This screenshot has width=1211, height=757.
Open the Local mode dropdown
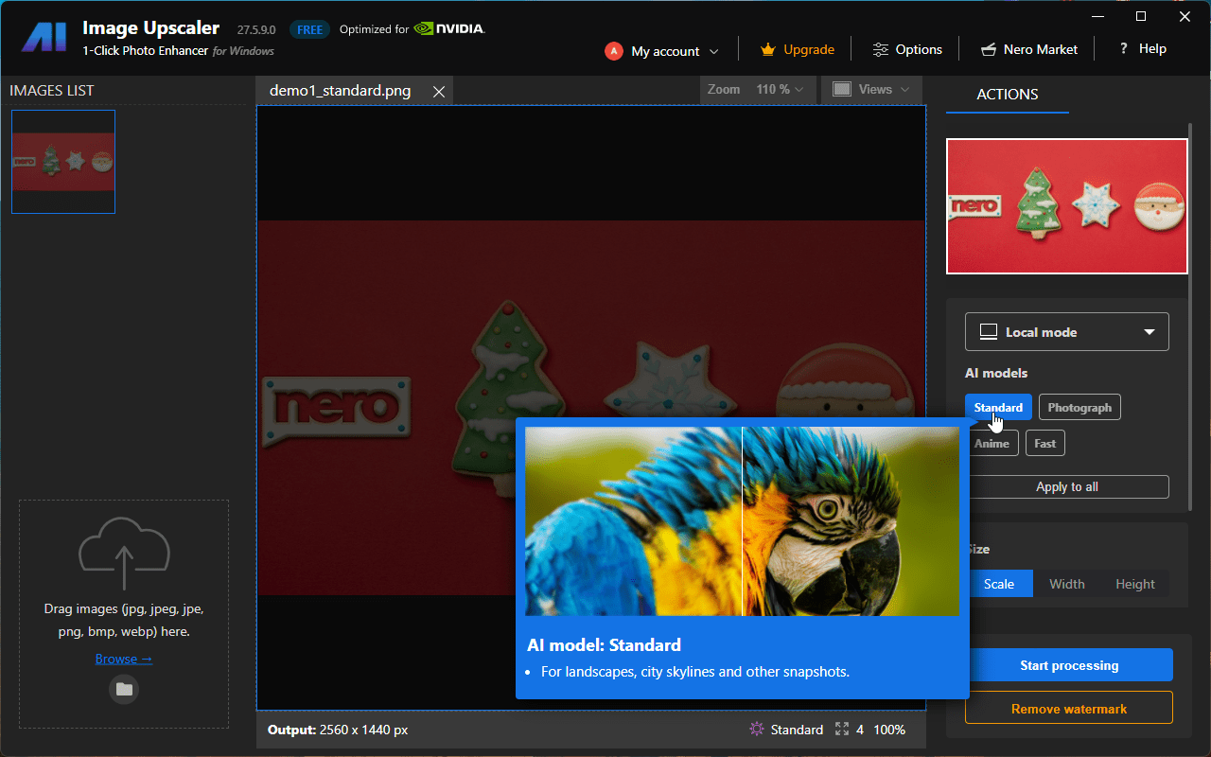tap(1066, 331)
